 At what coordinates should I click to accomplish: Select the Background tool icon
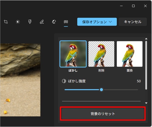66,22
